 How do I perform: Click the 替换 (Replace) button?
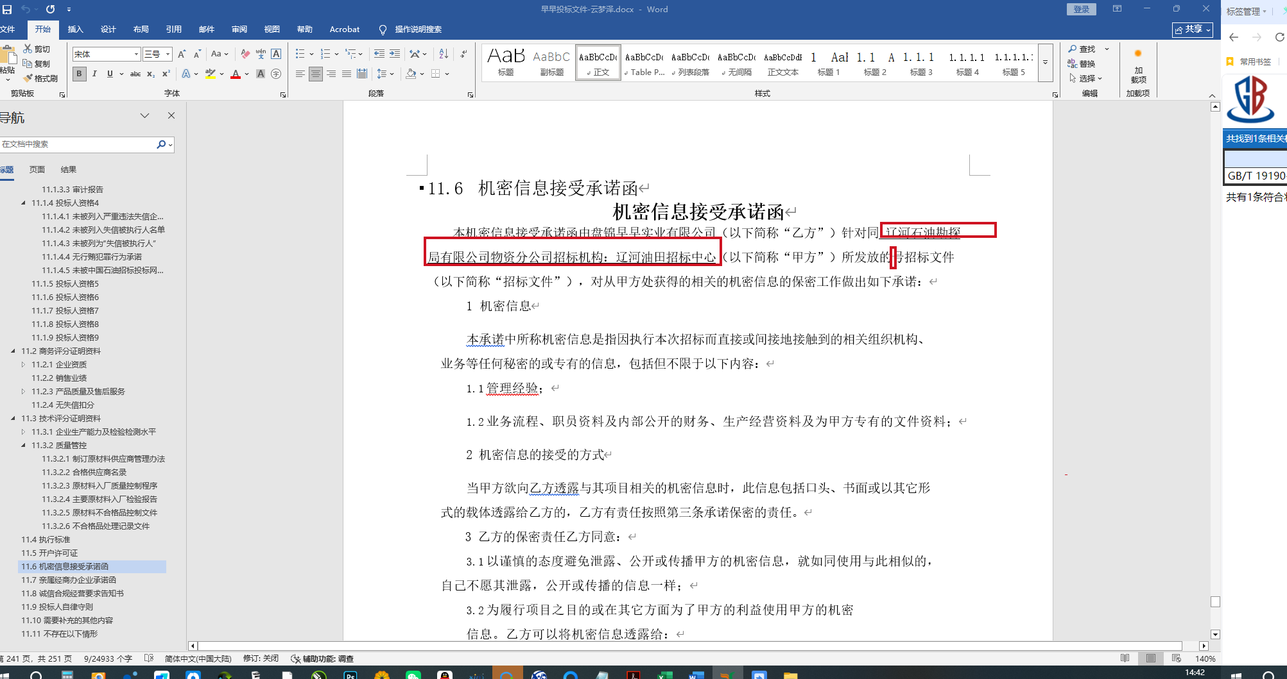(1082, 63)
